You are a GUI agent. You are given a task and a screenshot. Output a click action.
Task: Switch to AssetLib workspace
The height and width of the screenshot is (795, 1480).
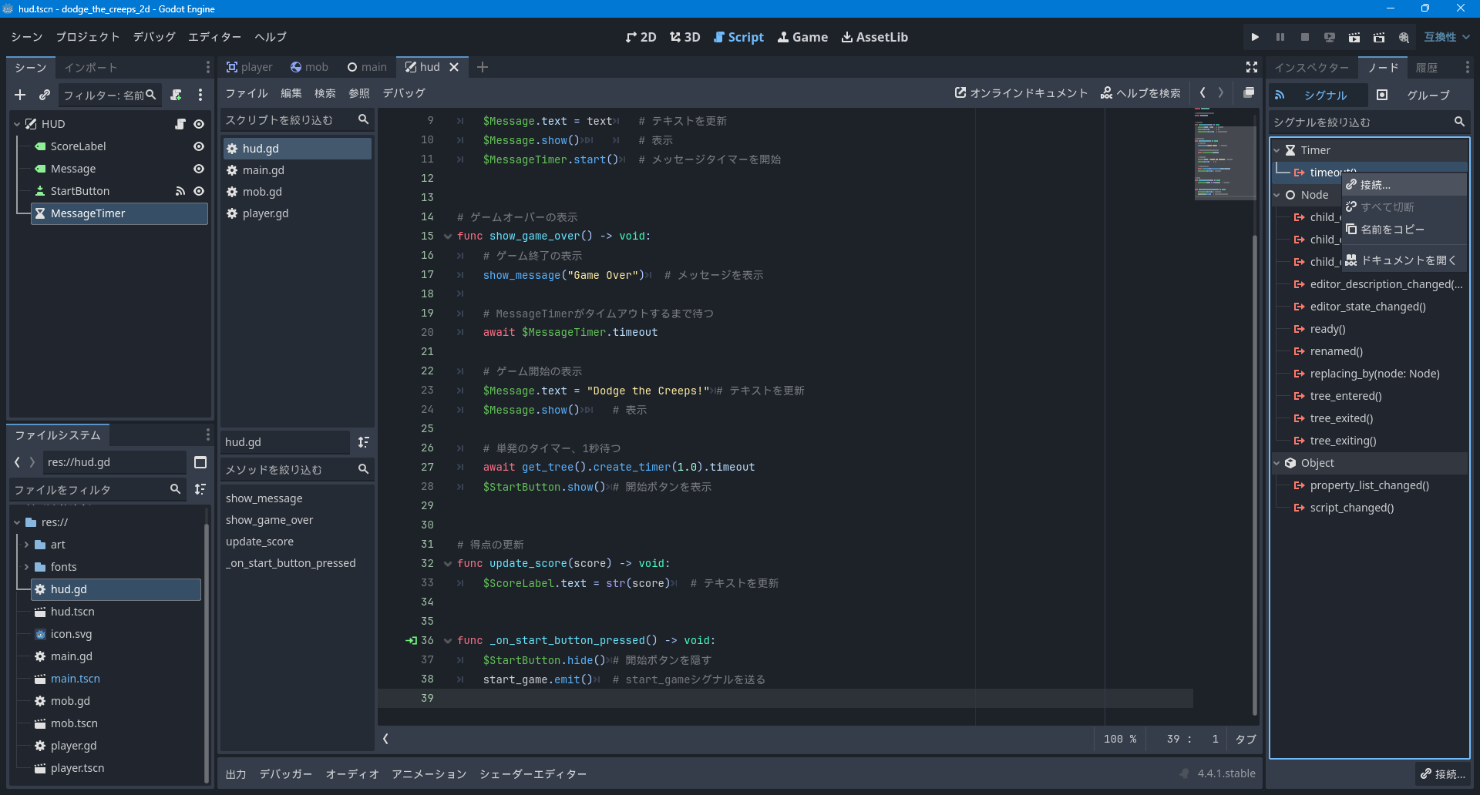click(874, 37)
